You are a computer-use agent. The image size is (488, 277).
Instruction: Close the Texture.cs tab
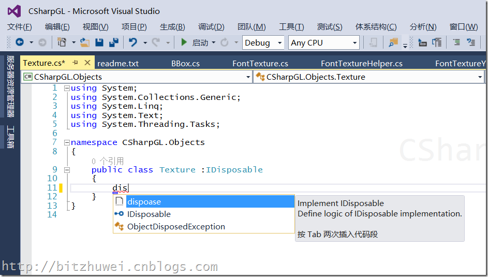coord(87,63)
